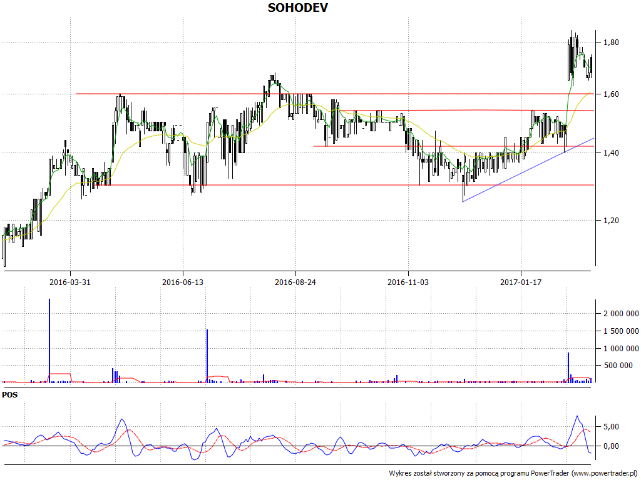Select the 1 000 000 volume label

620,349
